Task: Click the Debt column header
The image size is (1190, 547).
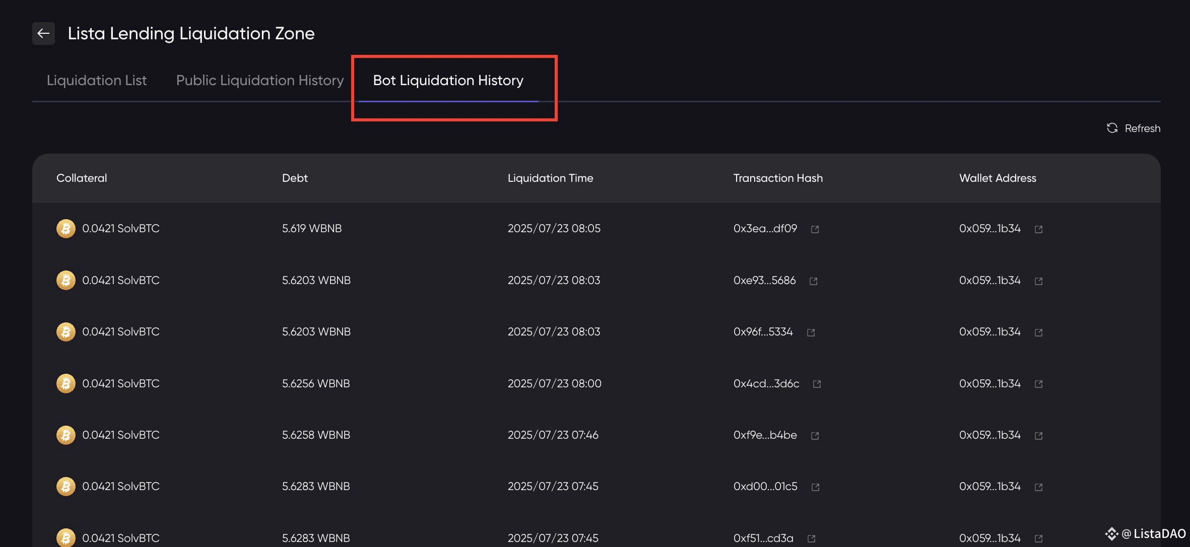Action: (x=295, y=178)
